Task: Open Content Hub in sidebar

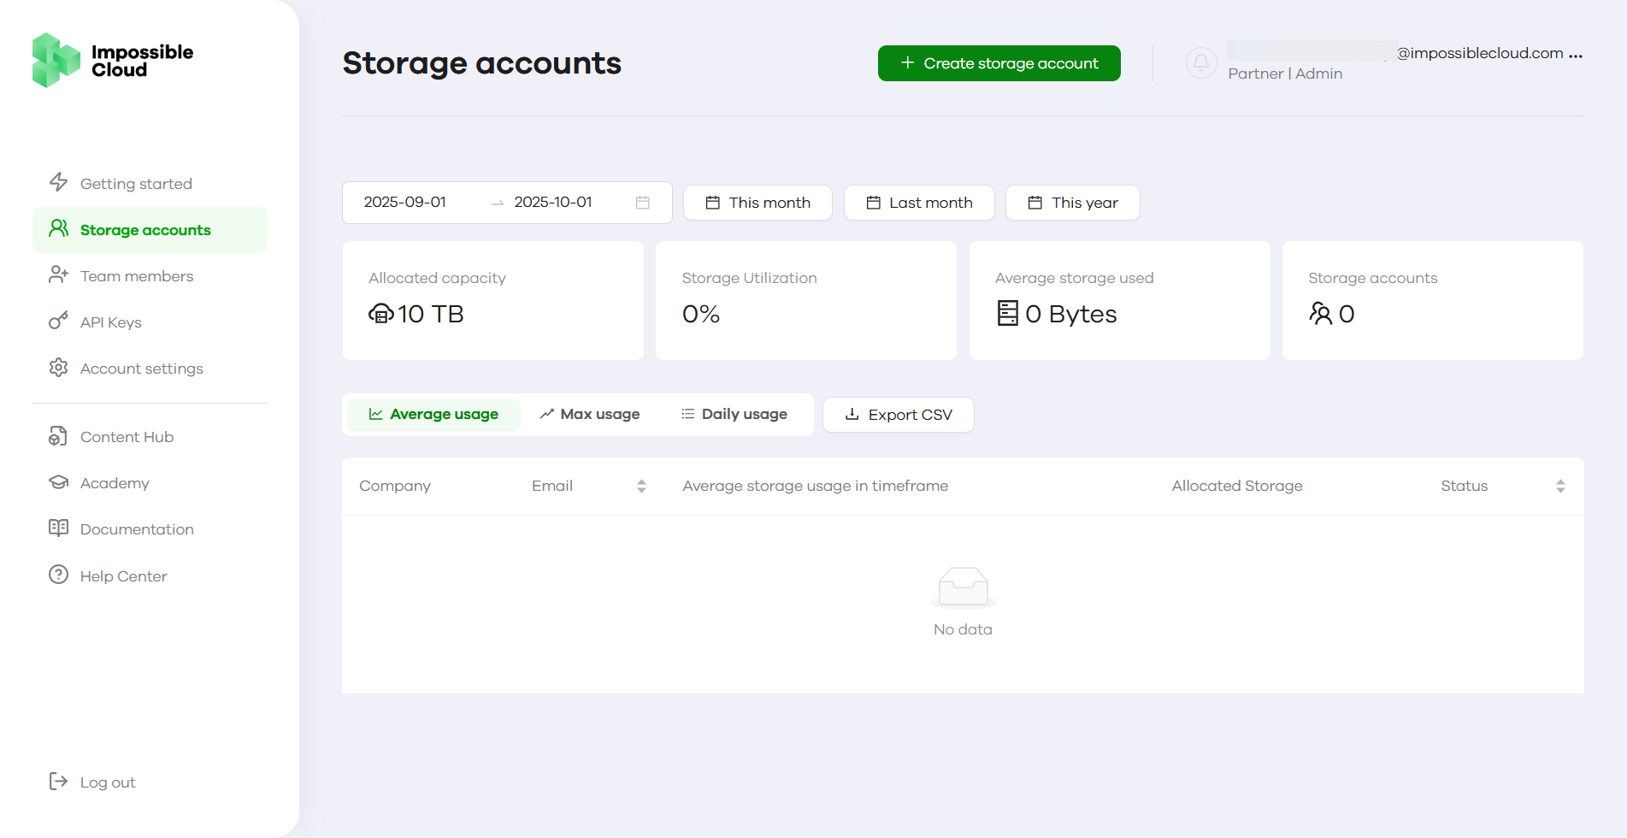Action: [127, 437]
